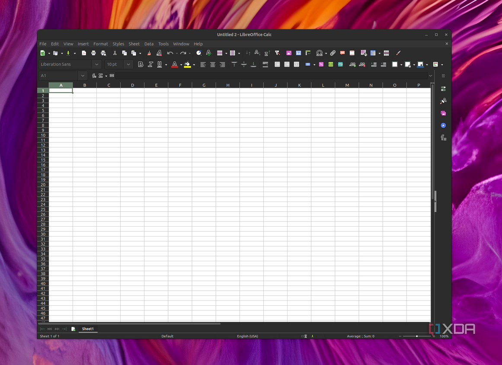Open the sidebar Gallery panel
The height and width of the screenshot is (365, 502).
point(443,113)
